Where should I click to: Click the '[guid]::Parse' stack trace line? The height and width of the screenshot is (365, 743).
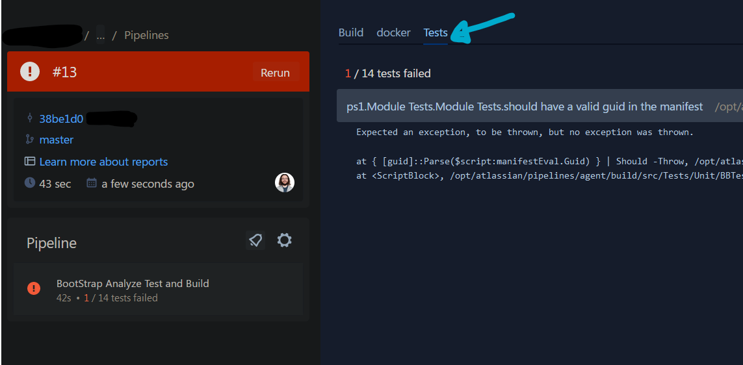[549, 162]
